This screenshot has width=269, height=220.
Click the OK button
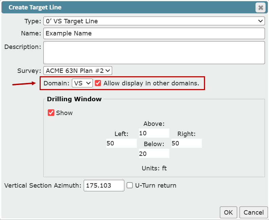[x=228, y=212]
